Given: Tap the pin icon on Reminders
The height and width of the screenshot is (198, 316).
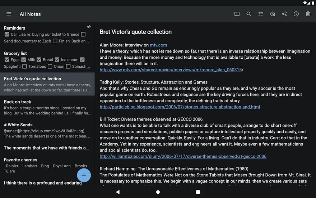Looking at the screenshot, I should 89,27.
